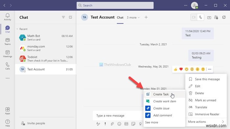Pop out the chat window
Screen dimensions: 230x129
coord(224,17)
